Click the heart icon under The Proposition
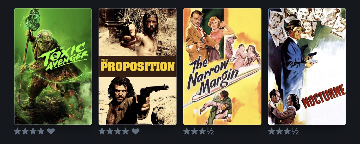Image resolution: width=360 pixels, height=144 pixels. tap(135, 131)
